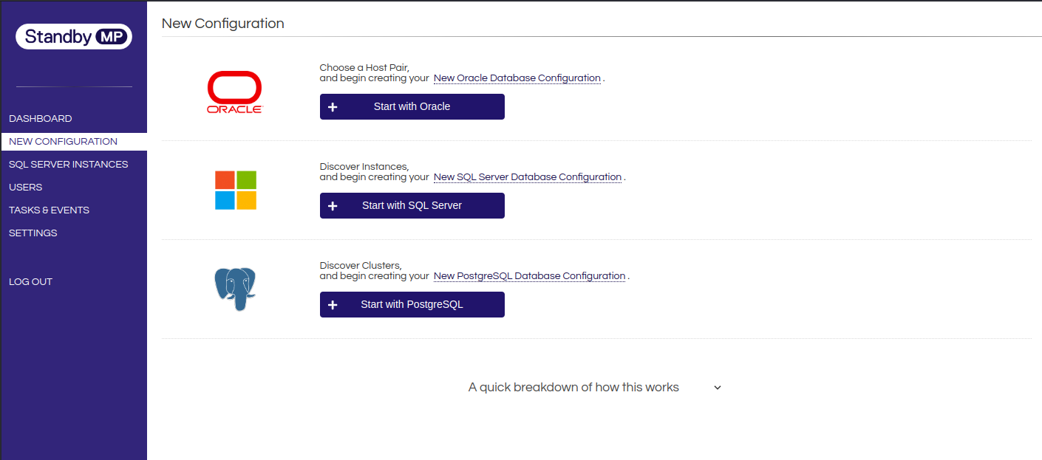Click the StandbyMP logo in the sidebar
Screen dimensions: 1042x460
[73, 36]
